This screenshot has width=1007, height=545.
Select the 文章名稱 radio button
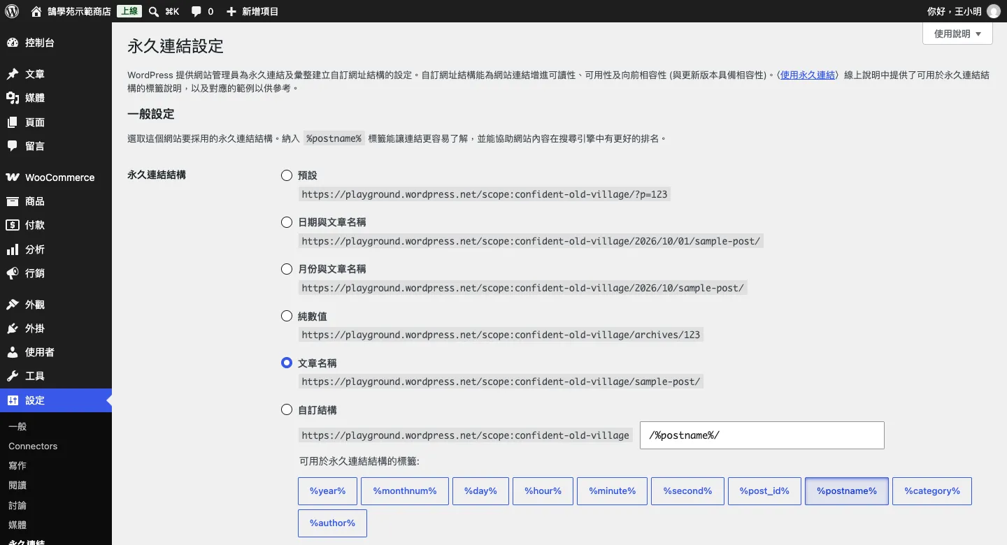click(287, 363)
